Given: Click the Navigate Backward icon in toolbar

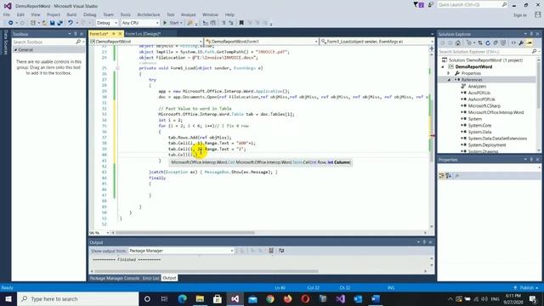Looking at the screenshot, I should (x=10, y=23).
